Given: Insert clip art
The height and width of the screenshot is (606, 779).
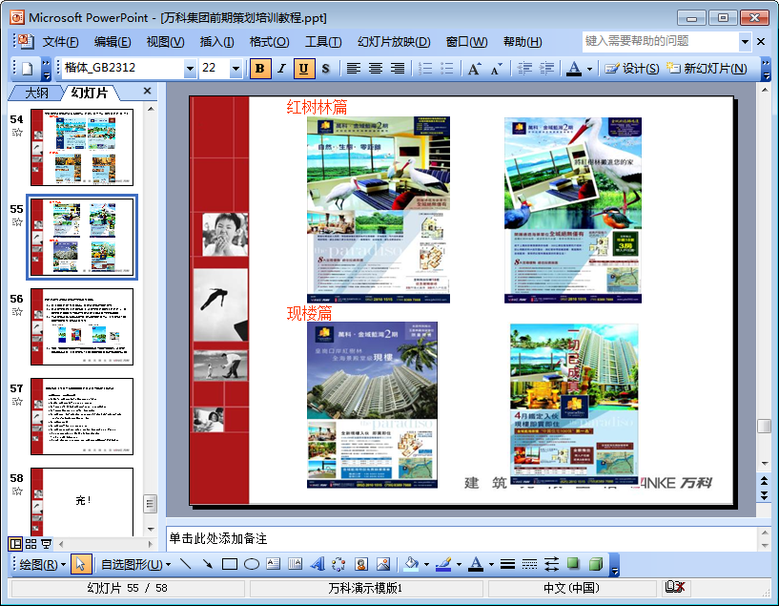Looking at the screenshot, I should pos(361,564).
